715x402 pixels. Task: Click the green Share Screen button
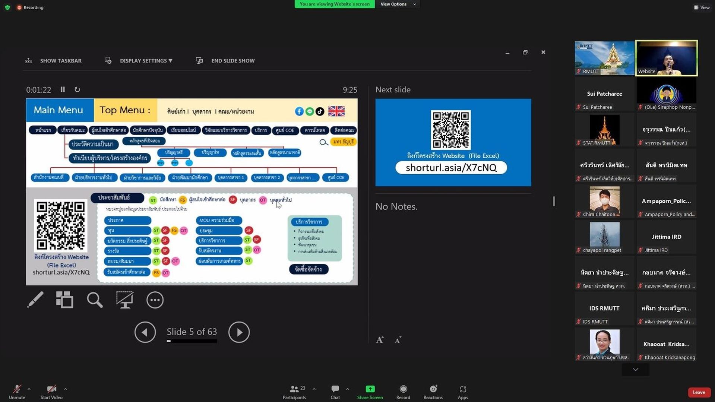(370, 392)
